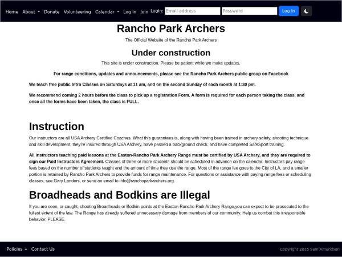
Task: Go to the Home page
Action: click(x=12, y=12)
